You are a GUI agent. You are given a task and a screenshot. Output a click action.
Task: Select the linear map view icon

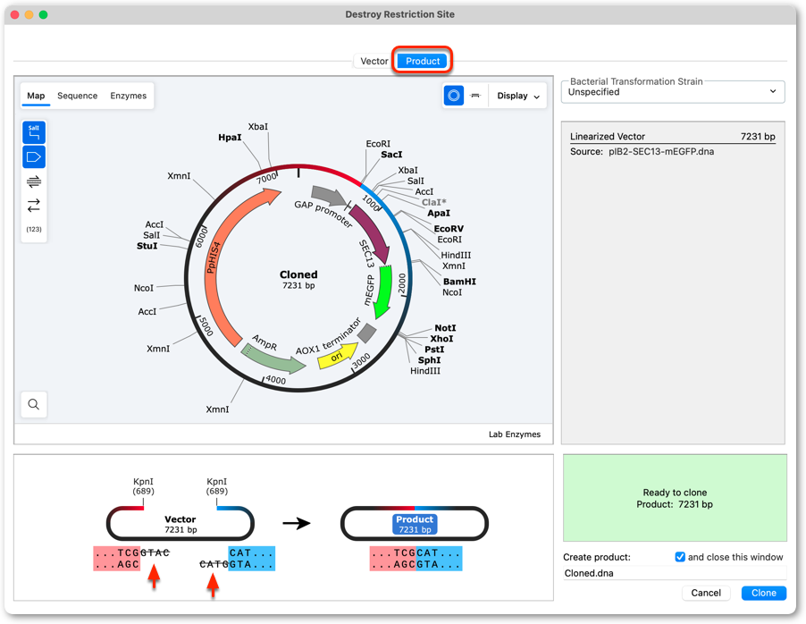pyautogui.click(x=475, y=96)
